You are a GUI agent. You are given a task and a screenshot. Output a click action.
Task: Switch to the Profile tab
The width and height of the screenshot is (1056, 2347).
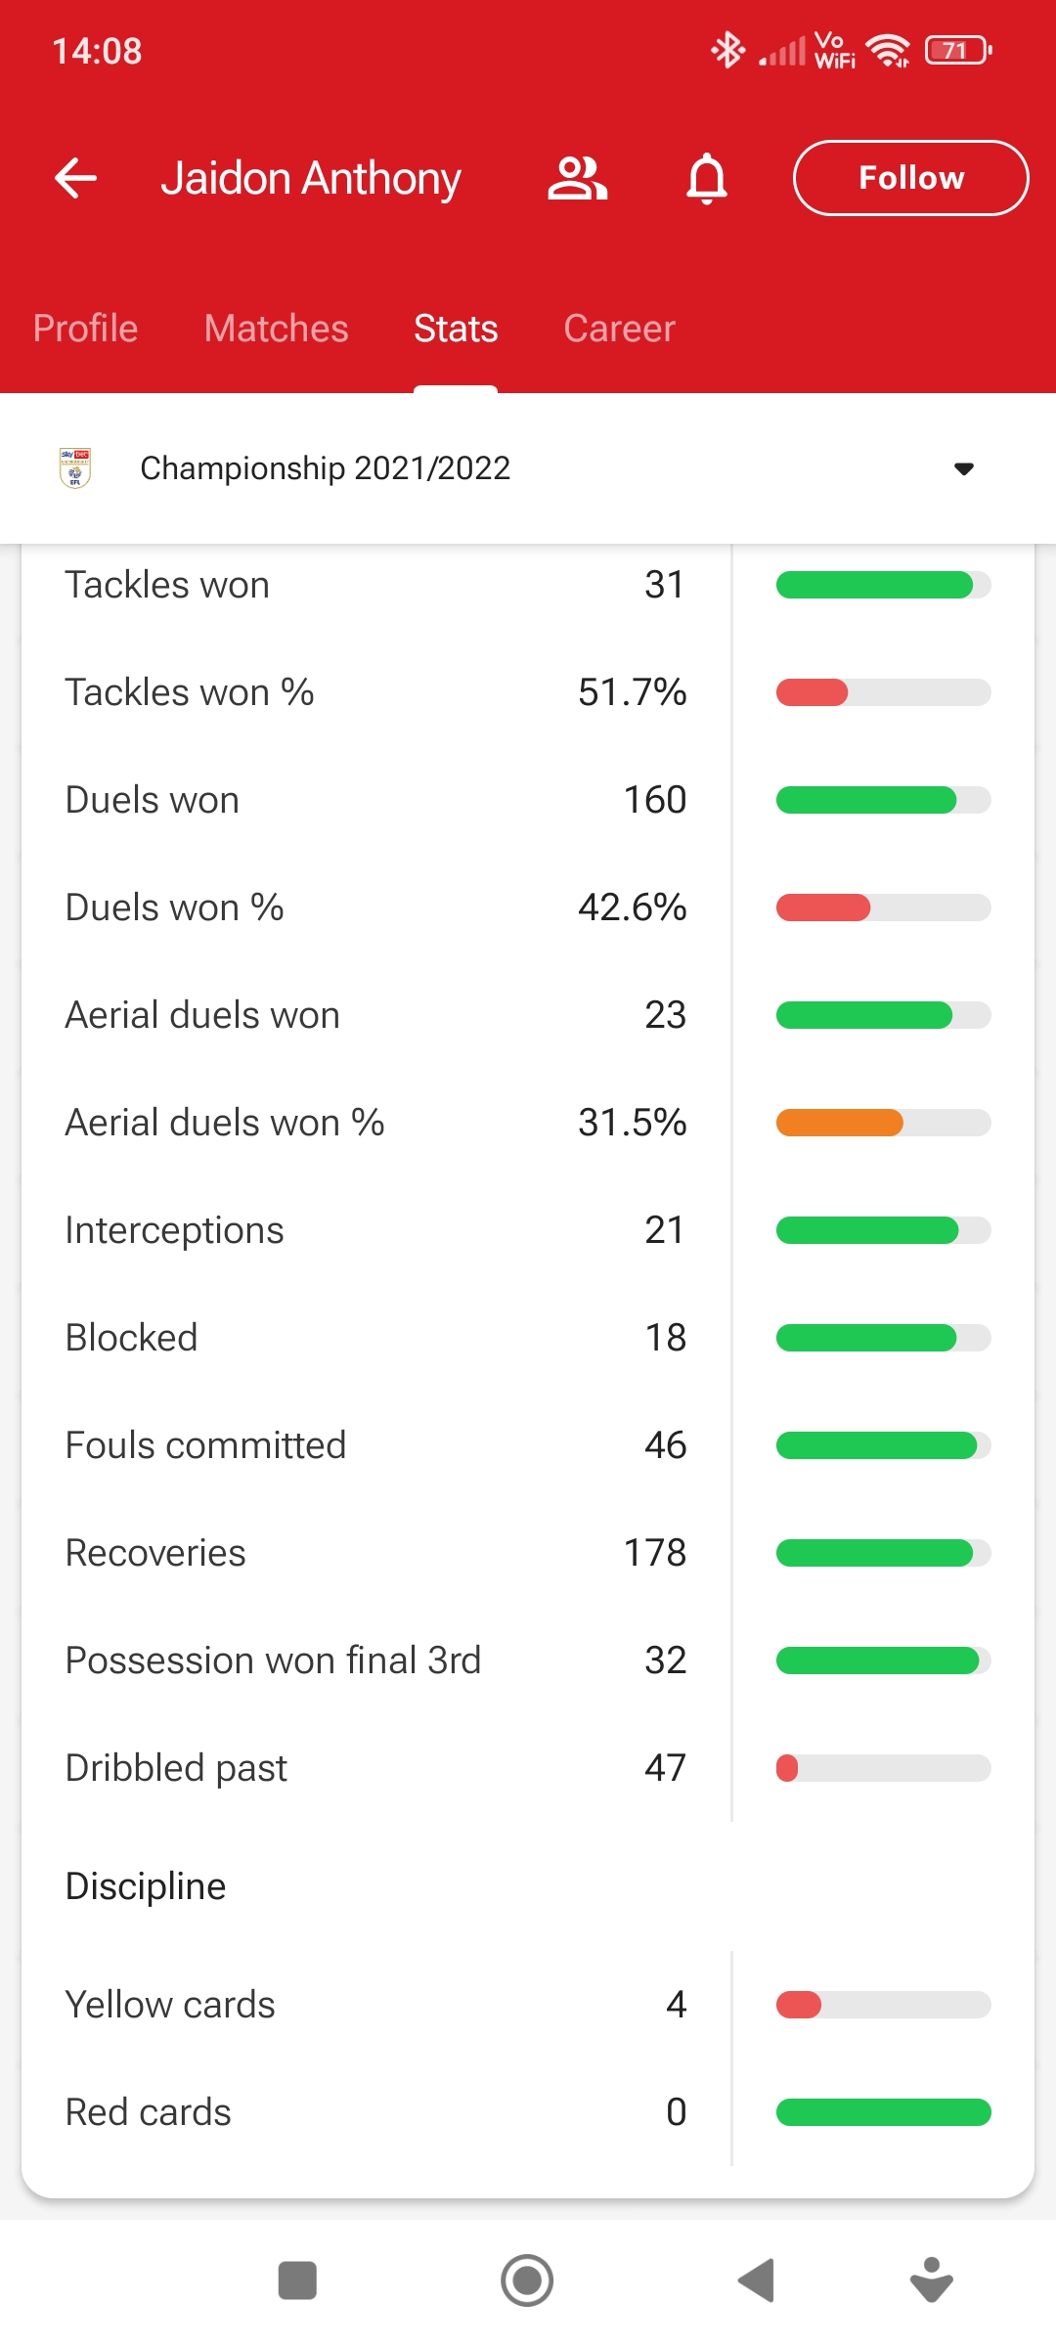pyautogui.click(x=86, y=329)
